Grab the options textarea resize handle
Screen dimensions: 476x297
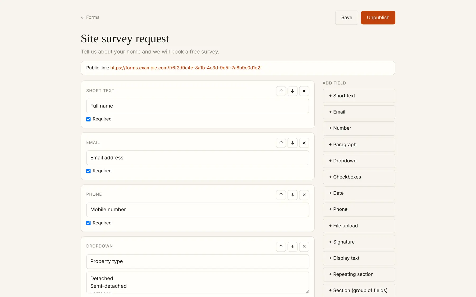pos(307,291)
